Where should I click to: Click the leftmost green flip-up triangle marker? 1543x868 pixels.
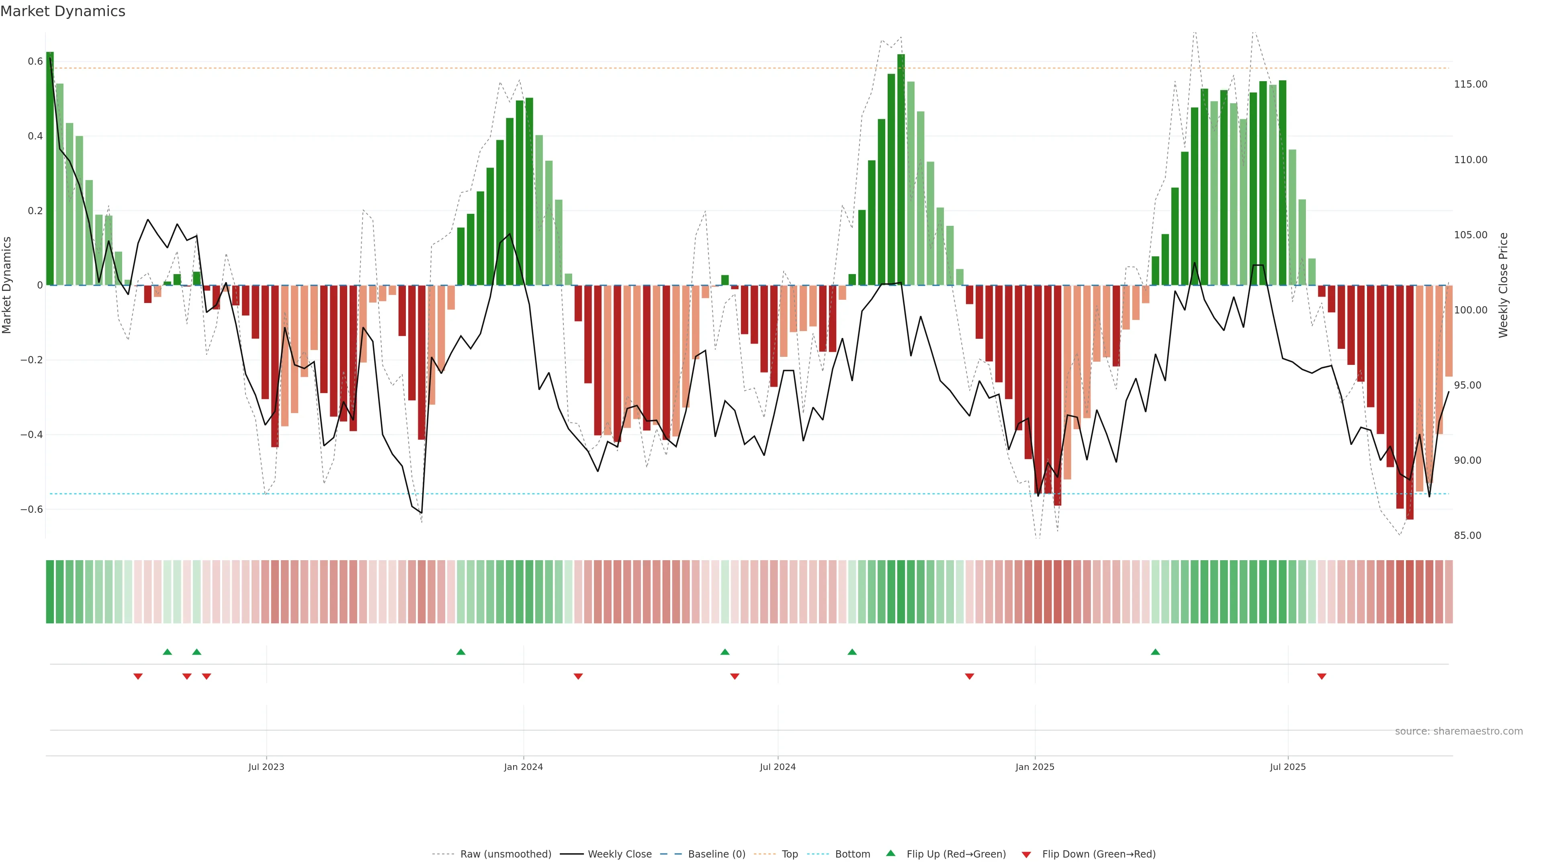[x=168, y=652]
